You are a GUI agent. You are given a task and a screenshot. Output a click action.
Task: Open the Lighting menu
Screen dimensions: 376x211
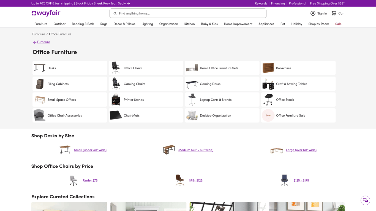pos(147,24)
